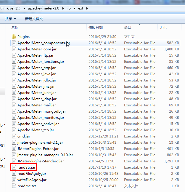Select the ApacheJMeter_mongodb.jar file icon
185x192 pixels.
pyautogui.click(x=14, y=111)
